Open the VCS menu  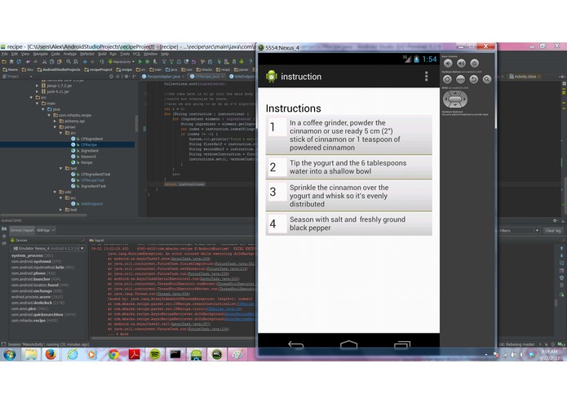(136, 54)
